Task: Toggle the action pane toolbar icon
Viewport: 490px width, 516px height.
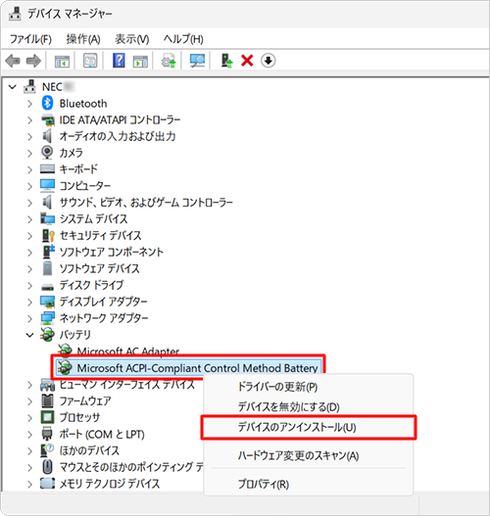Action: (x=140, y=61)
